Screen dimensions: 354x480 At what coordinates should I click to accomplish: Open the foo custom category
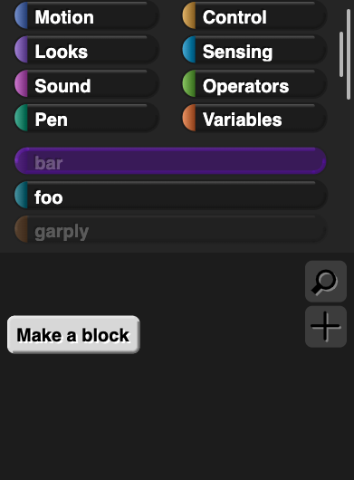(170, 196)
